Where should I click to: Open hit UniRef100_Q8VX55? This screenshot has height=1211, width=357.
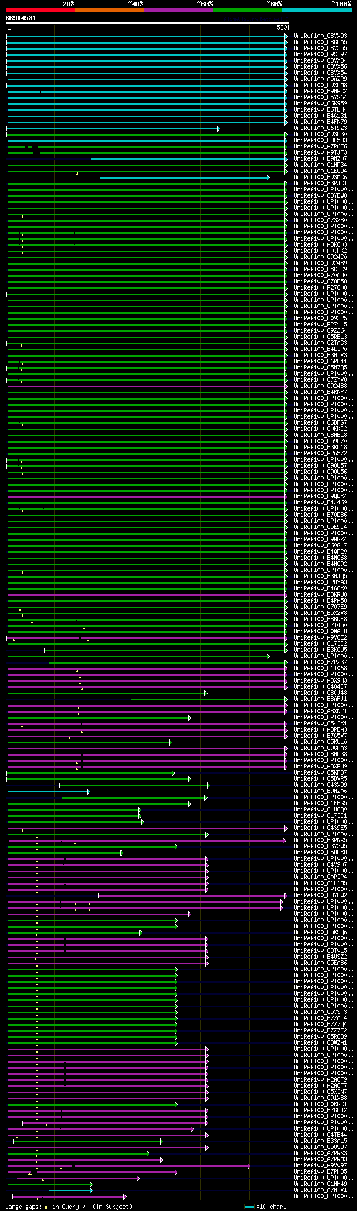[320, 49]
